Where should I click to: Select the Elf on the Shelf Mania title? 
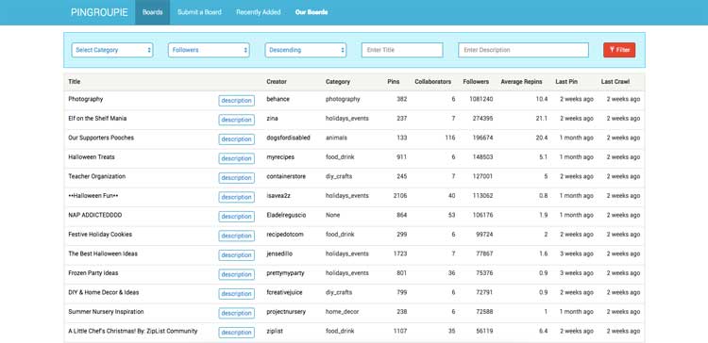97,119
